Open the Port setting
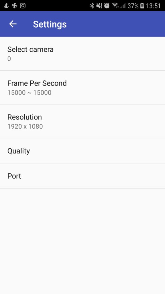165x294 pixels. point(82,176)
